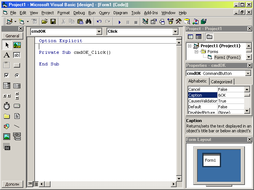Viewport: 254px width, 190px height.
Task: Switch to Procedure View button
Action: coord(30,184)
